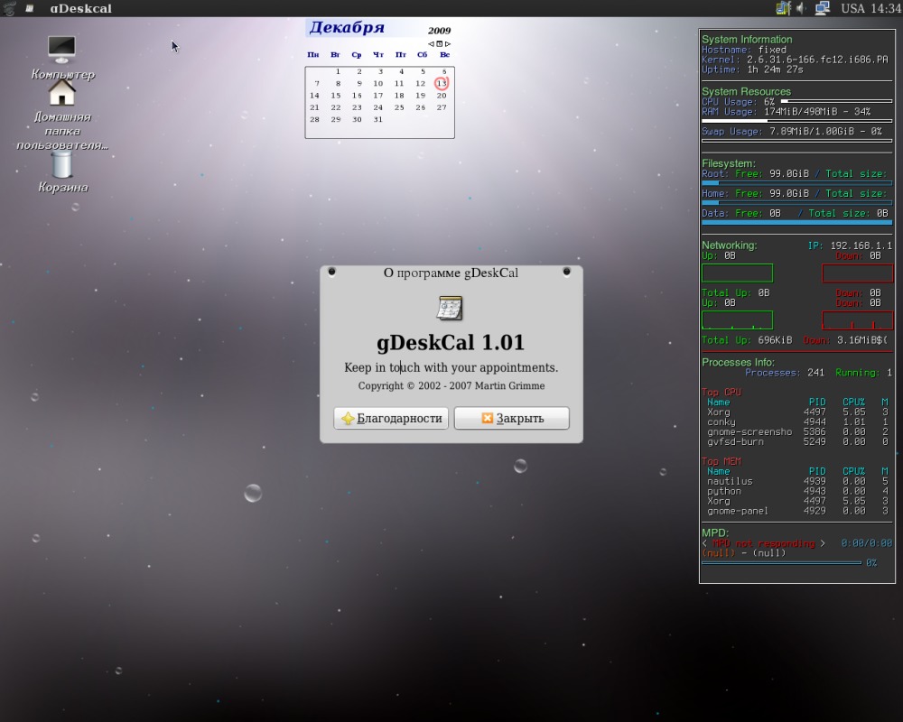Select day 10 in the calendar
903x722 pixels.
(x=377, y=84)
